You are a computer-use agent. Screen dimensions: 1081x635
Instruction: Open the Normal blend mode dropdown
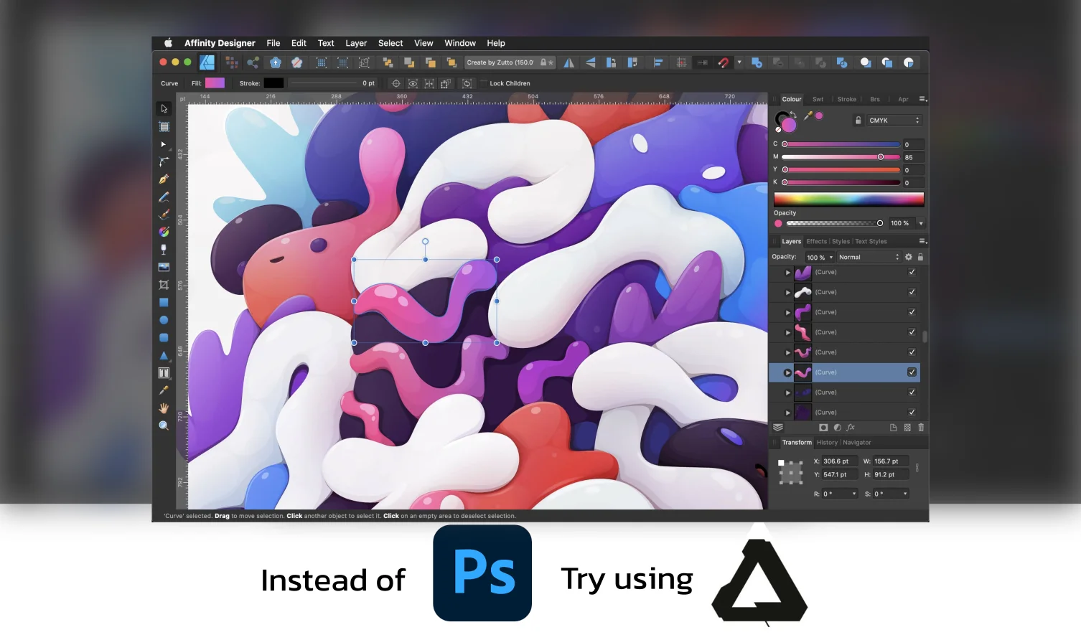[869, 257]
